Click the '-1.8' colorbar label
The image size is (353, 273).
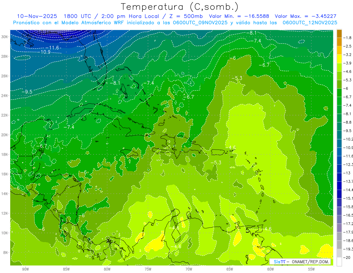coord(348,38)
